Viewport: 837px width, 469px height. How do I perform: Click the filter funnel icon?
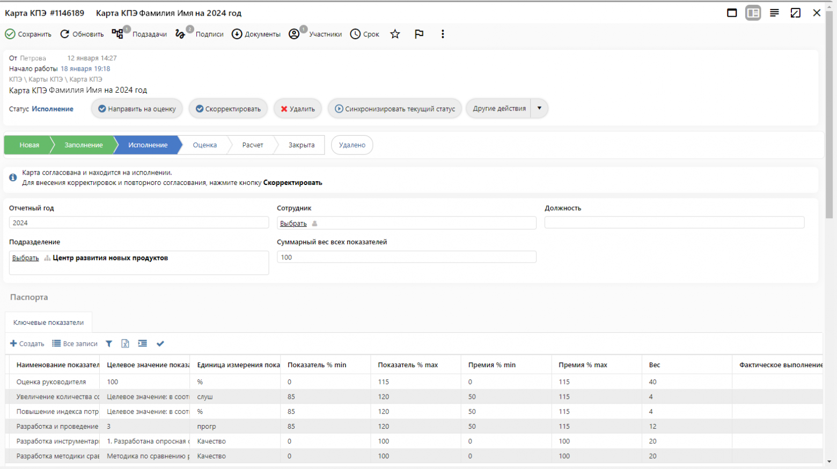click(109, 344)
